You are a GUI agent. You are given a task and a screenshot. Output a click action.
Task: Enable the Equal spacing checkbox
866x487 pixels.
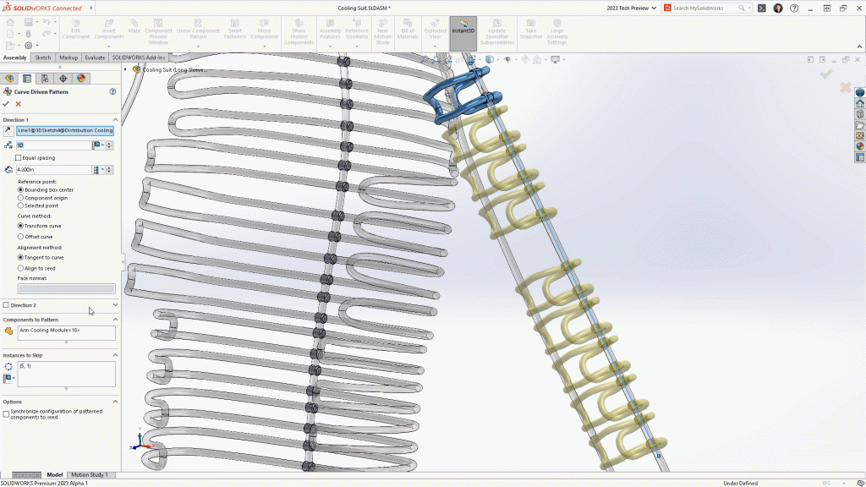[x=19, y=157]
